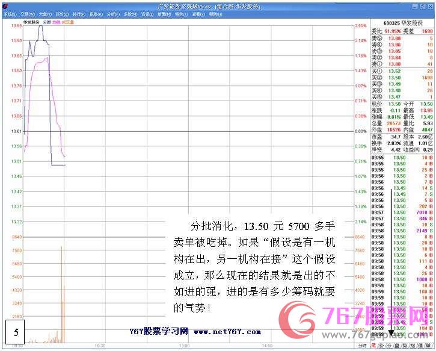Image resolution: width=436 pixels, height=351 pixels.
Task: Open the 多股 menu
Action: click(x=130, y=14)
